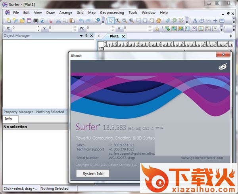Click the Zoom Out magnifier icon

tap(124, 20)
